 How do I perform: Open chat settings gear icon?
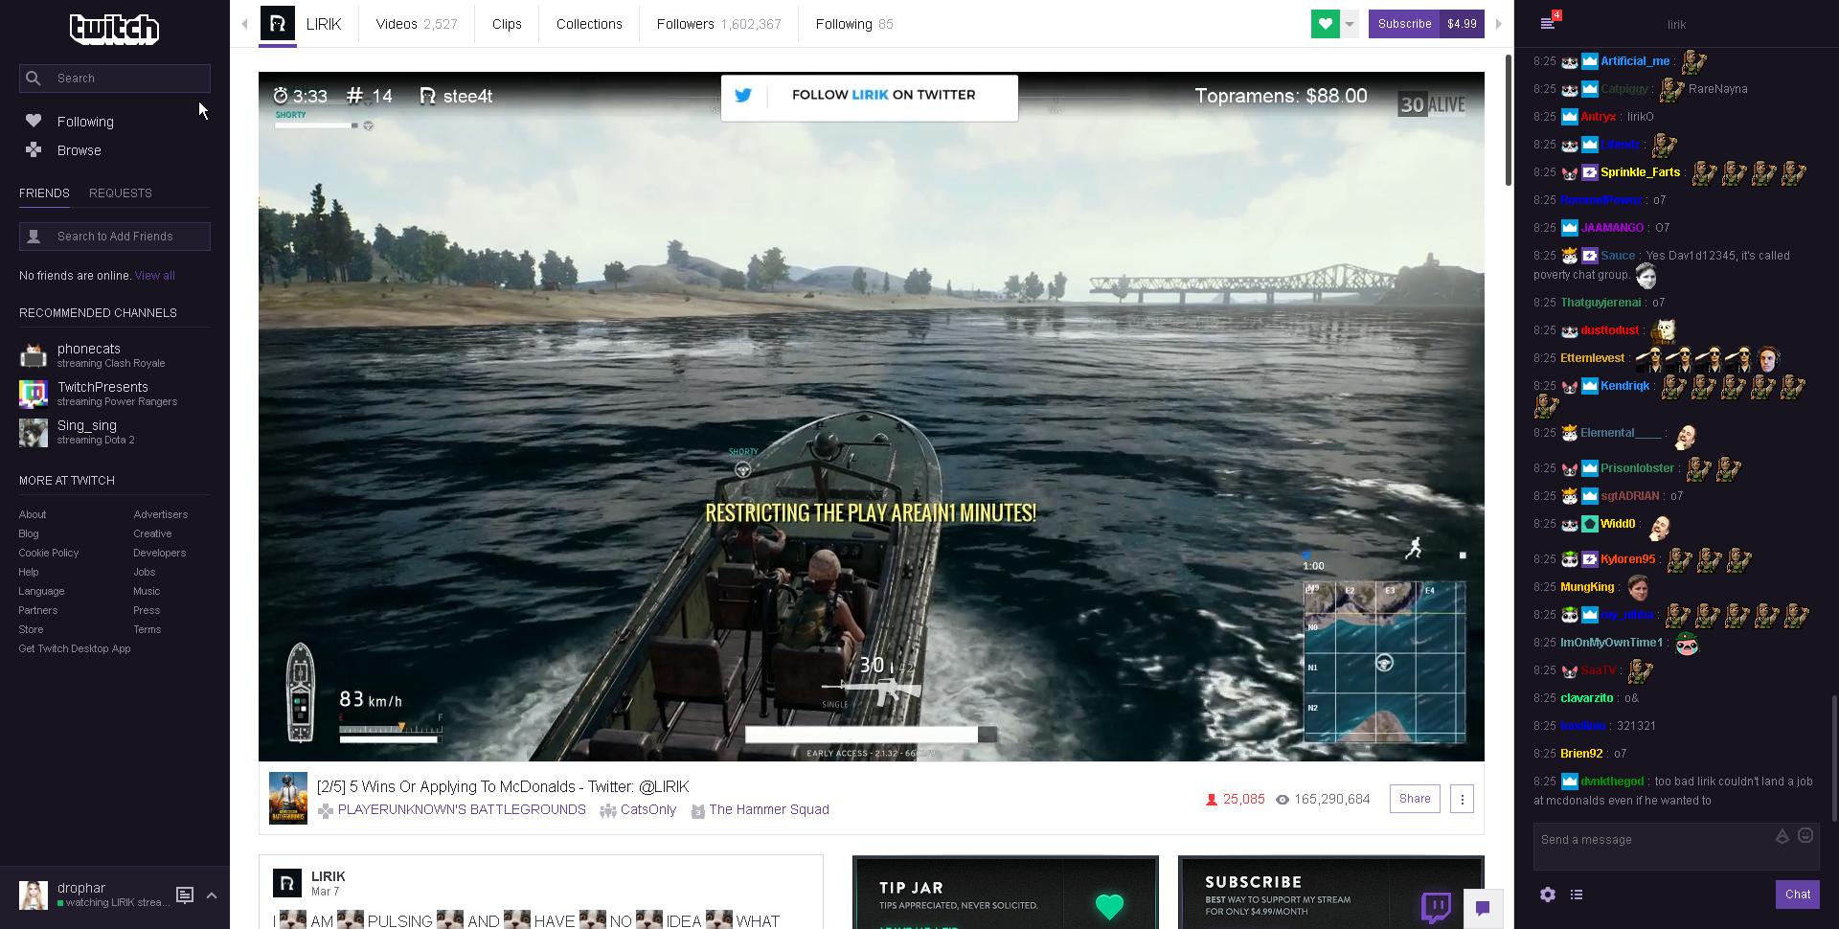point(1548,895)
